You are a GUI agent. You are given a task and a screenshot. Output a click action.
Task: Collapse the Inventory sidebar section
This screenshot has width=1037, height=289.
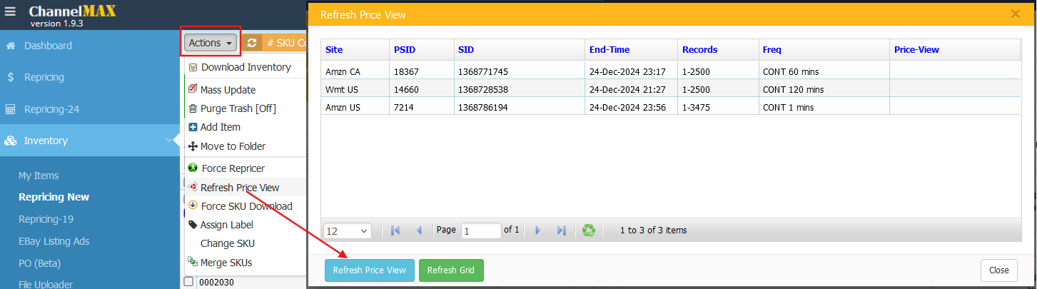click(168, 141)
